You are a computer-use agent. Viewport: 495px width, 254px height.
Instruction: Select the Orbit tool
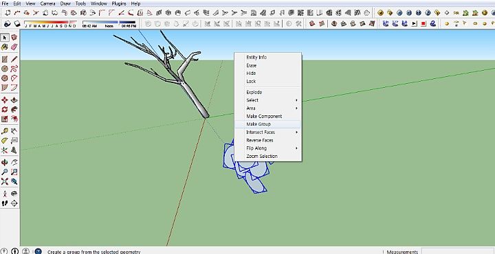(5, 163)
